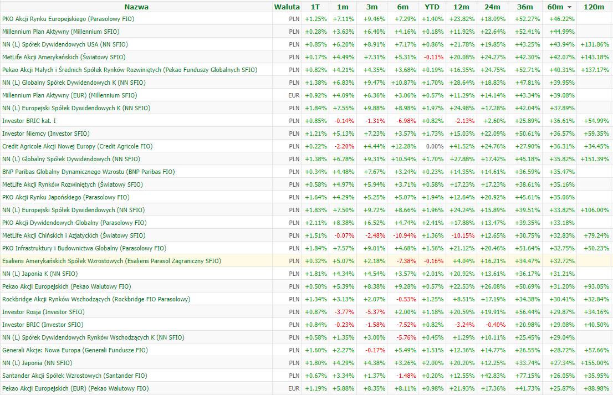This screenshot has height=395, width=613.
Task: Sort by 6m column header
Action: pos(403,7)
